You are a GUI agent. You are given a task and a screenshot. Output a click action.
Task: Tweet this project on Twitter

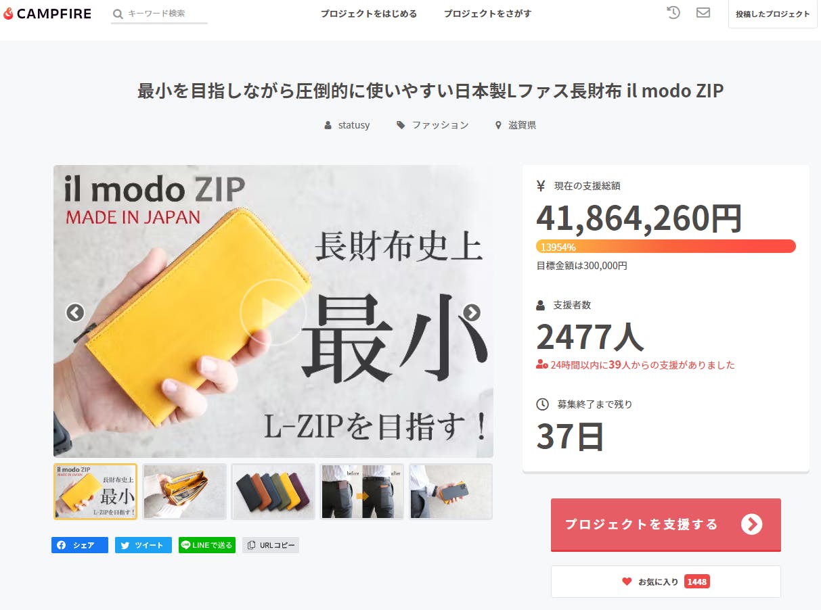click(143, 545)
